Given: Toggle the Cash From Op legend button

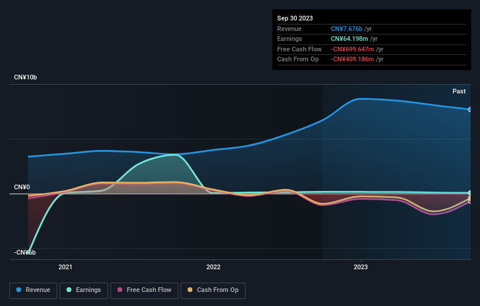Looking at the screenshot, I should click(x=213, y=290).
